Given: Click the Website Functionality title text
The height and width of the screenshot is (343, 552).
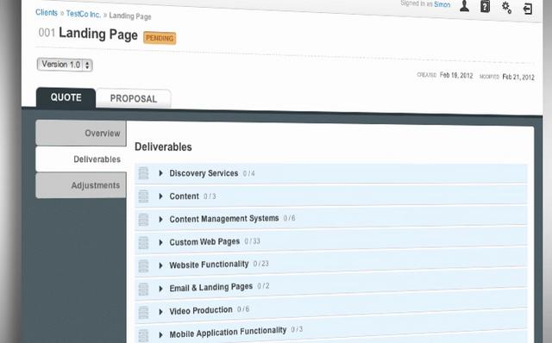Looking at the screenshot, I should coord(209,265).
